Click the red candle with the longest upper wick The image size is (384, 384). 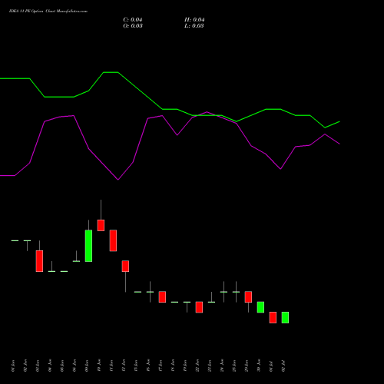(101, 225)
